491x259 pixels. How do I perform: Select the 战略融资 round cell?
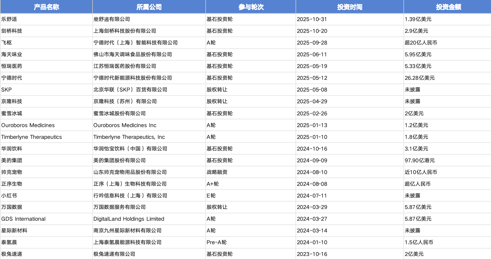coord(217,172)
